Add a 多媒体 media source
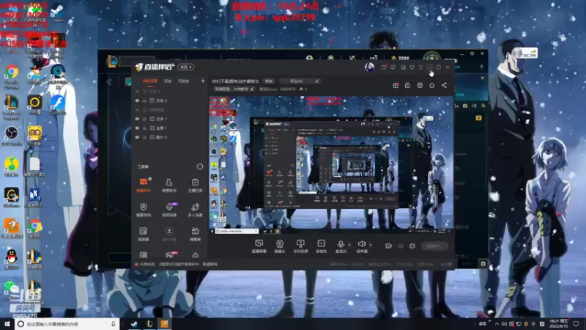This screenshot has width=586, height=330. [321, 246]
